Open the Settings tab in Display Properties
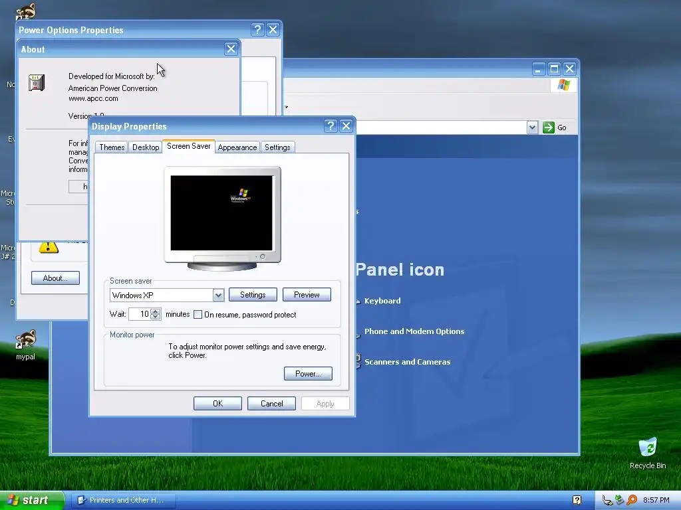This screenshot has height=510, width=681. tap(277, 147)
